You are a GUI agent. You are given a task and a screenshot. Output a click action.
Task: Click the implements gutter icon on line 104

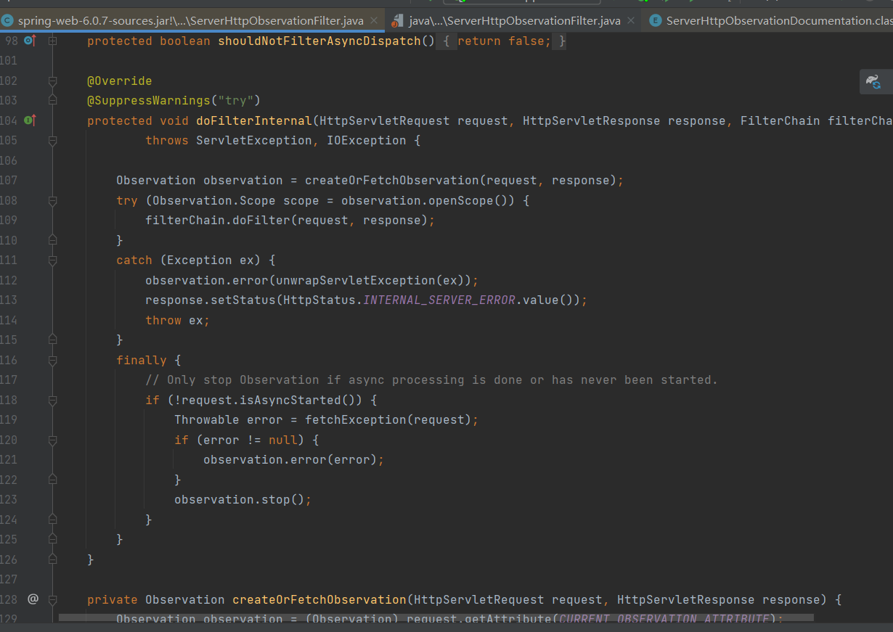[x=30, y=120]
